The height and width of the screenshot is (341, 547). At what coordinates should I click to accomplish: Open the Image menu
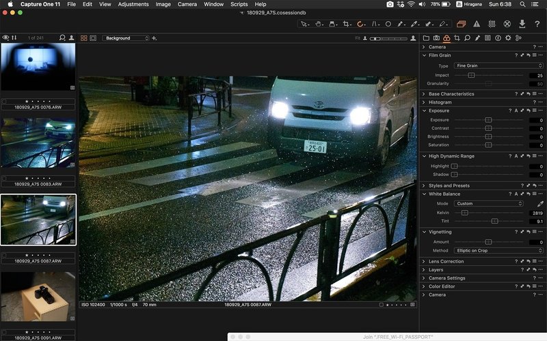tap(163, 4)
